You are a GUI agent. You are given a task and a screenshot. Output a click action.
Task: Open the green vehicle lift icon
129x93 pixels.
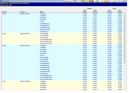click(90, 1)
